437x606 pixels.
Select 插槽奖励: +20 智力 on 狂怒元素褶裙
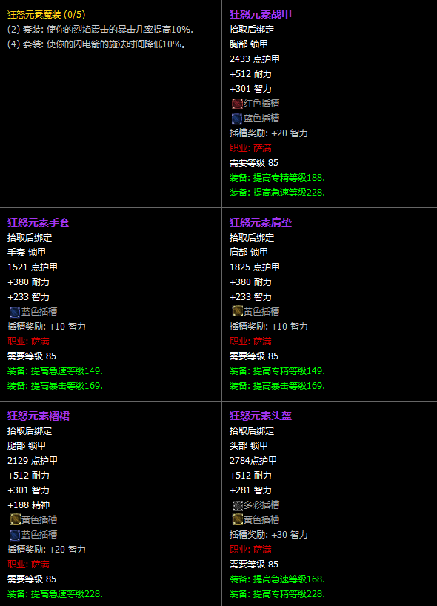click(47, 550)
